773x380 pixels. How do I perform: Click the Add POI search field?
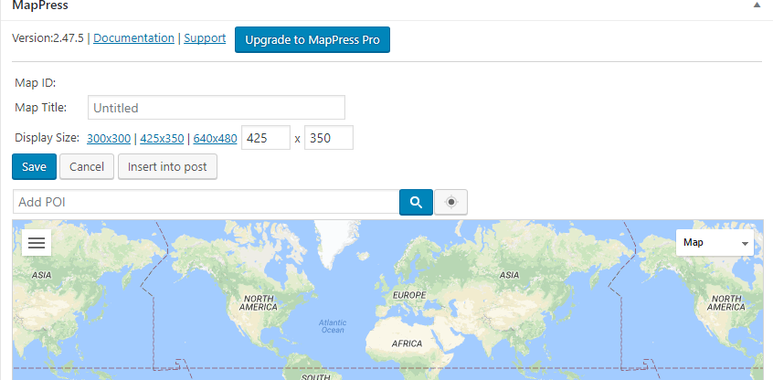click(206, 202)
